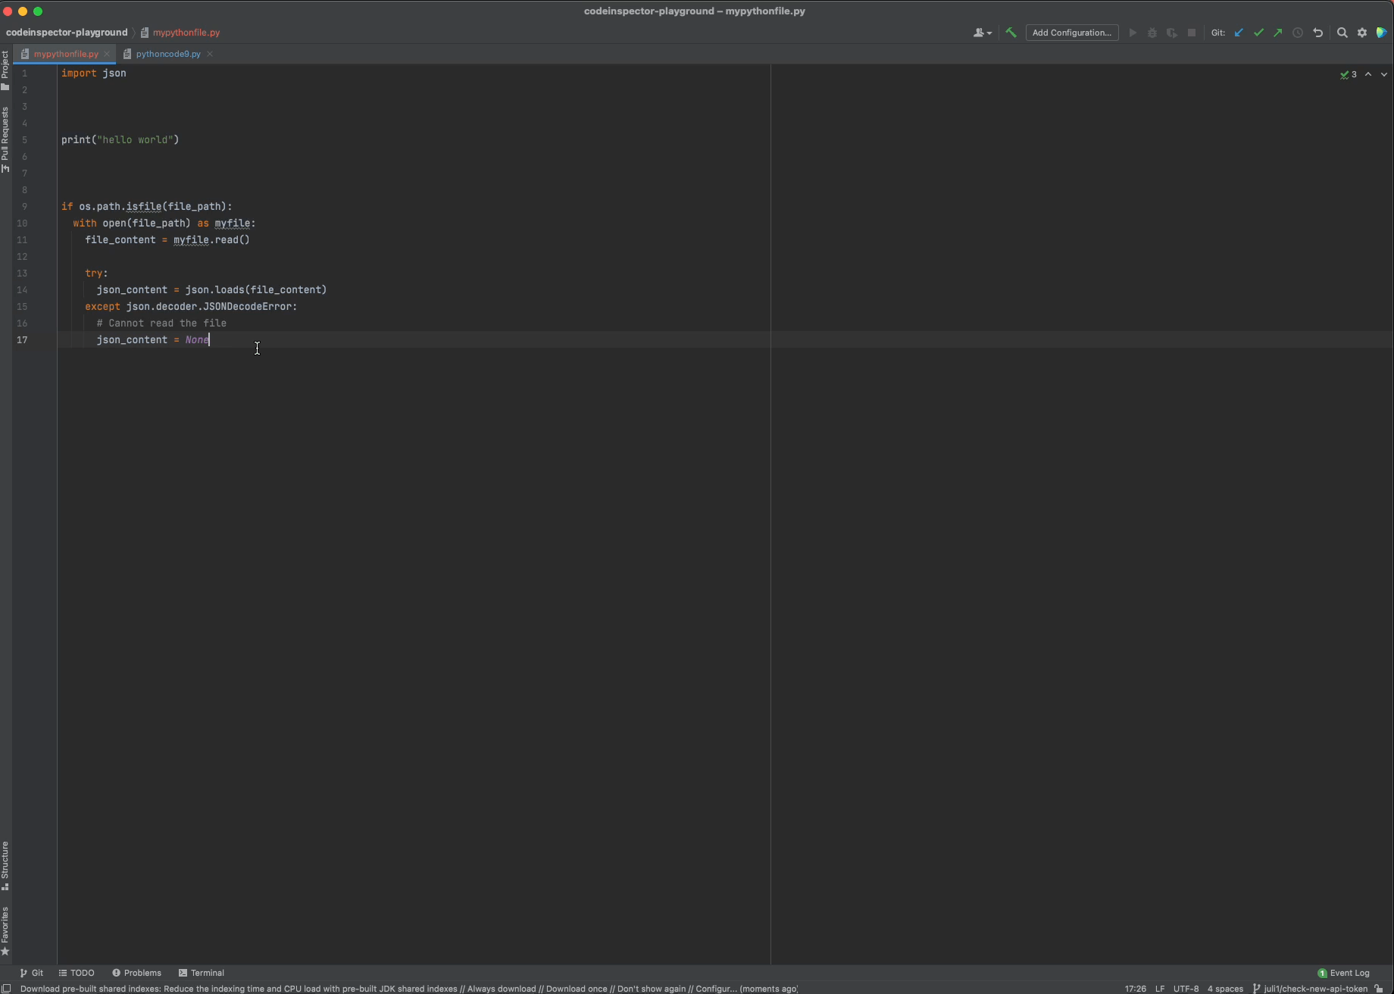Open the Pull Requests tool window

click(5, 139)
